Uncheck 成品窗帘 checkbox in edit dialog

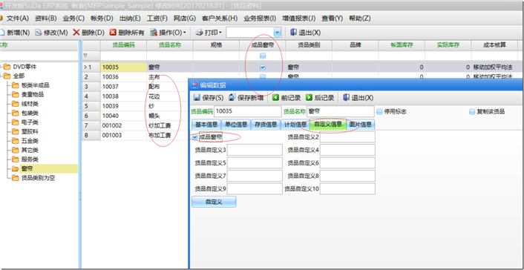195,136
